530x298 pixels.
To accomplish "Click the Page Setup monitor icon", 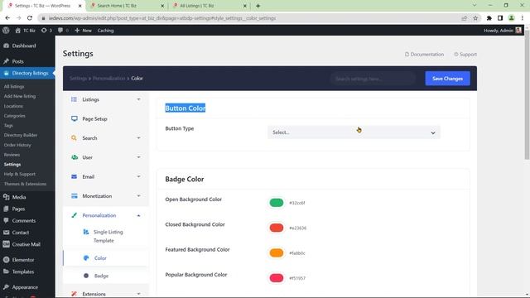I will [x=74, y=118].
